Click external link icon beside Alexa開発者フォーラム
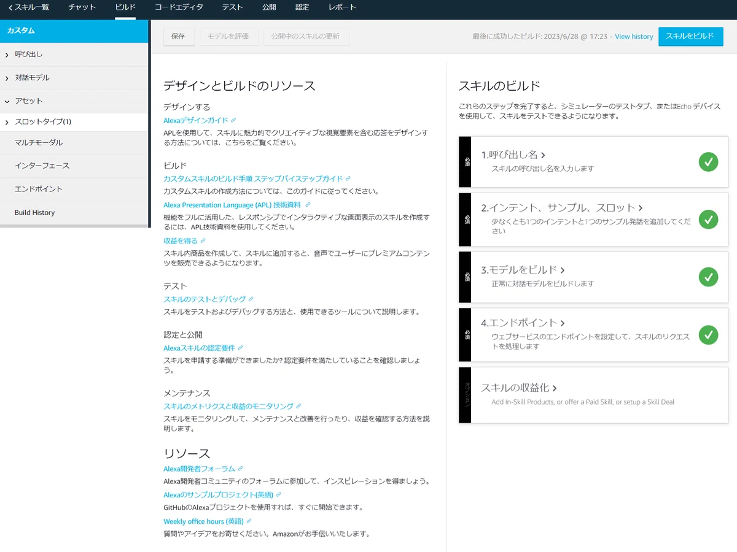This screenshot has width=737, height=552. 240,469
